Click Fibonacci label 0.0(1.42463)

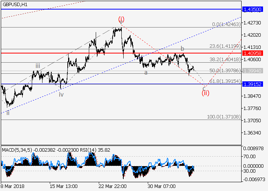coord(226,24)
